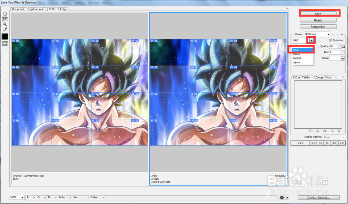Image resolution: width=348 pixels, height=204 pixels.
Task: Open the browser selection dropdown arrow
Action: (x=287, y=197)
